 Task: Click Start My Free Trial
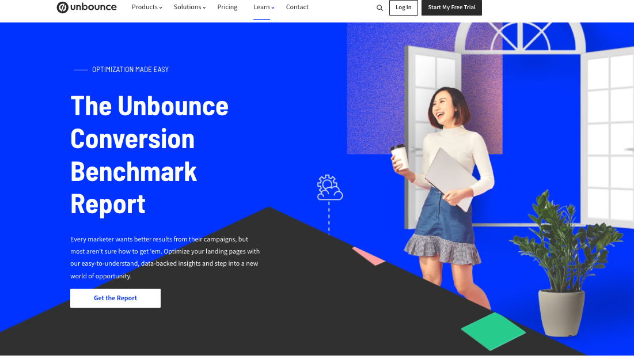(x=451, y=7)
